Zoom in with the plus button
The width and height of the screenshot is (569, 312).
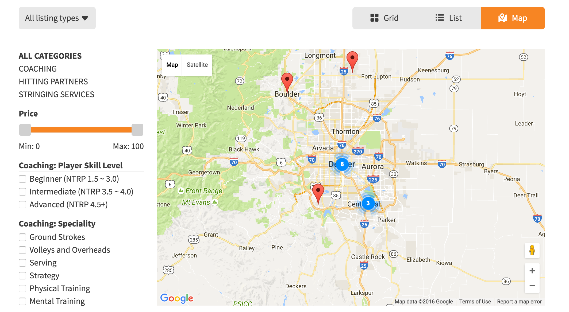532,271
